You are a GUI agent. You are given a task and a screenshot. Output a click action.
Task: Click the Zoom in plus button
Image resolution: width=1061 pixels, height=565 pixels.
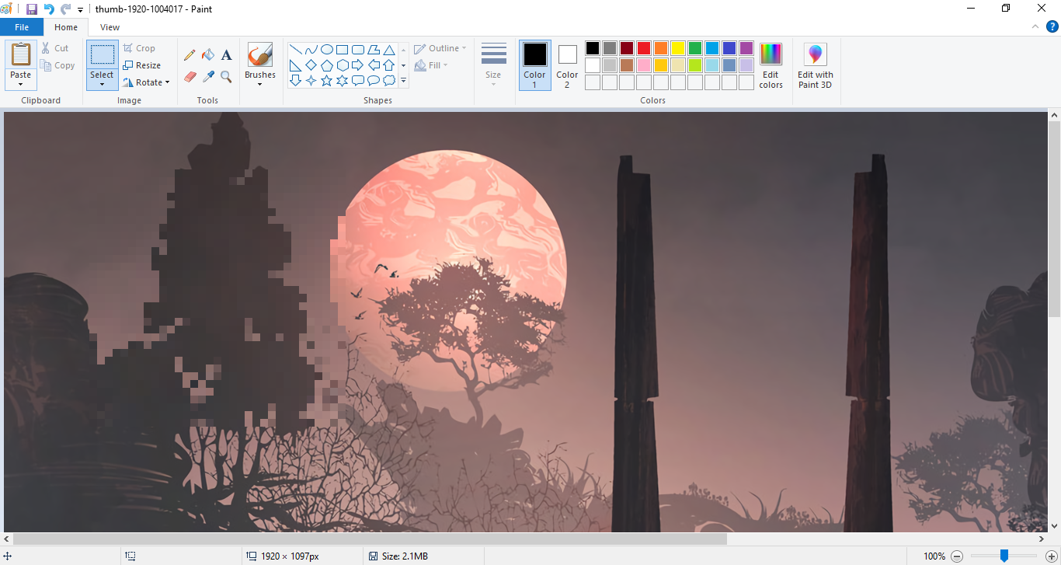(x=1051, y=556)
